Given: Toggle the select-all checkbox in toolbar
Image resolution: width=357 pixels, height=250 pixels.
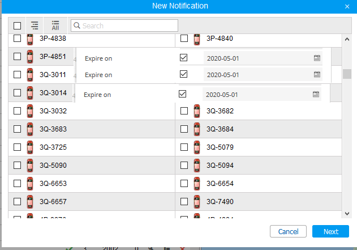Looking at the screenshot, I should click(x=18, y=26).
